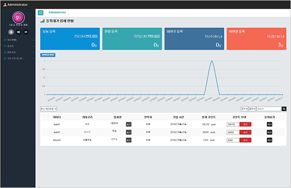Click the view button in the 309,700 point row

tap(129, 125)
